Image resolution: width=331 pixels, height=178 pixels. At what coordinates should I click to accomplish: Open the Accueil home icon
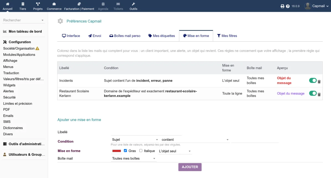pos(7,4)
